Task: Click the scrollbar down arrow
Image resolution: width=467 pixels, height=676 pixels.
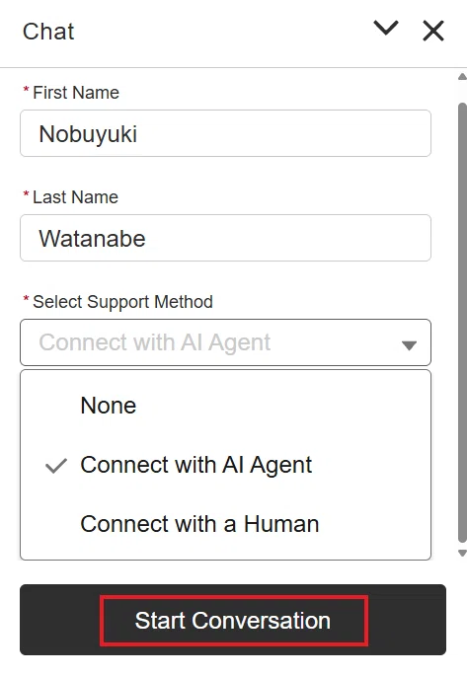Action: (462, 553)
